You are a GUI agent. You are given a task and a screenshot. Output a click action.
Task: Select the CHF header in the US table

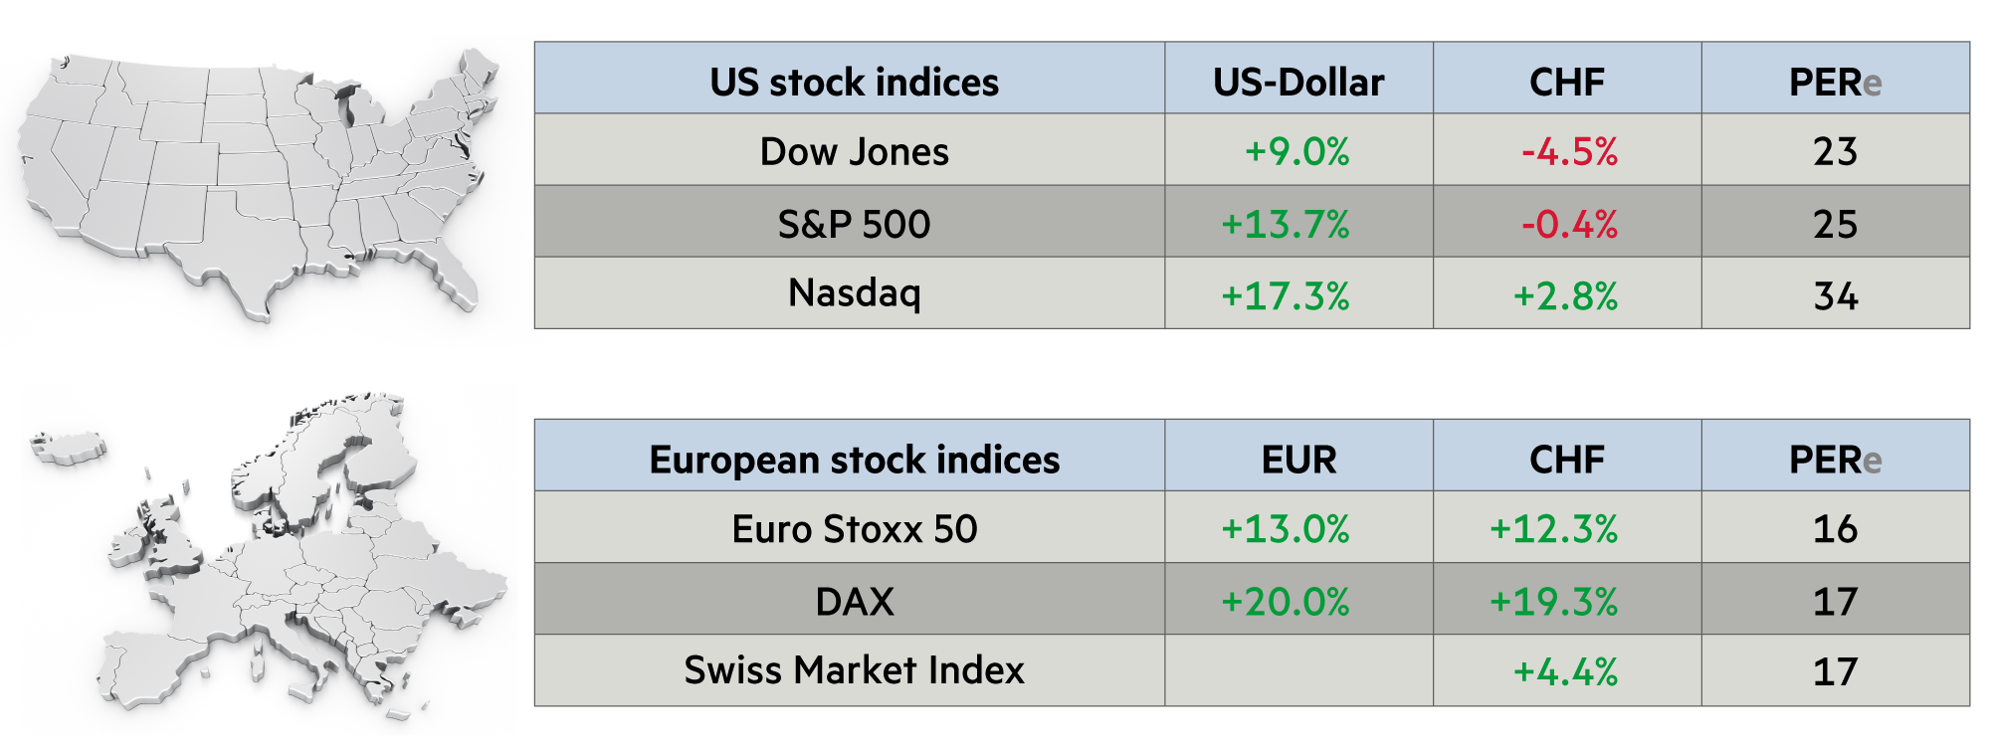[x=1567, y=82]
